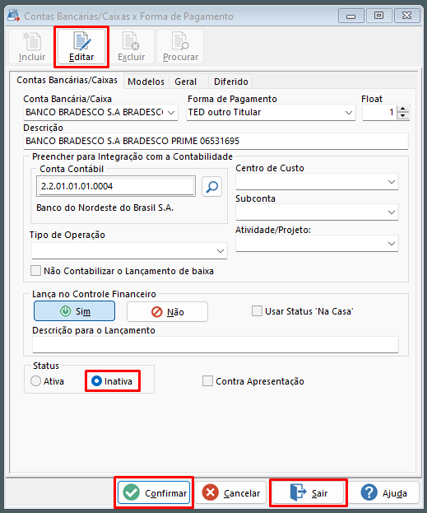Check Não Contabilizar o Lançamento de baixa
This screenshot has height=513, width=427.
(x=35, y=271)
